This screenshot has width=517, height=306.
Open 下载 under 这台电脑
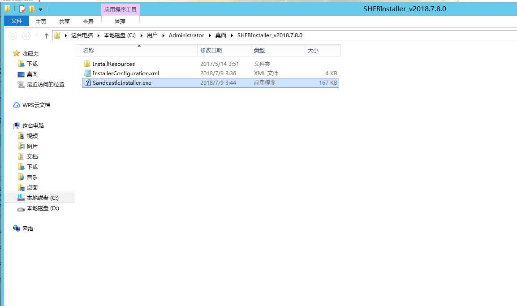(32, 167)
